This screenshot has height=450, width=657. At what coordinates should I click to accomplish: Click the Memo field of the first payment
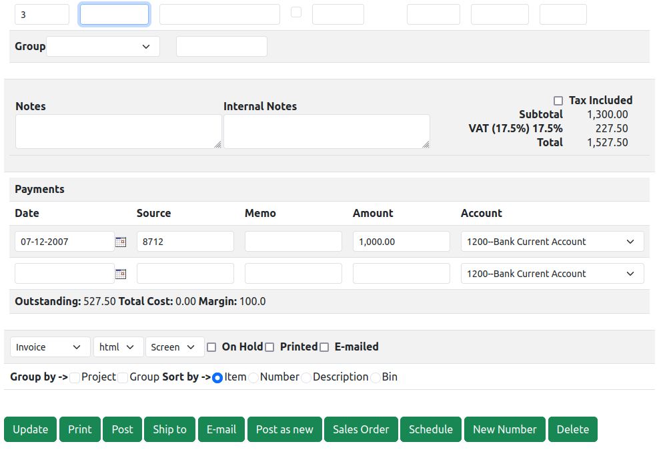click(293, 242)
